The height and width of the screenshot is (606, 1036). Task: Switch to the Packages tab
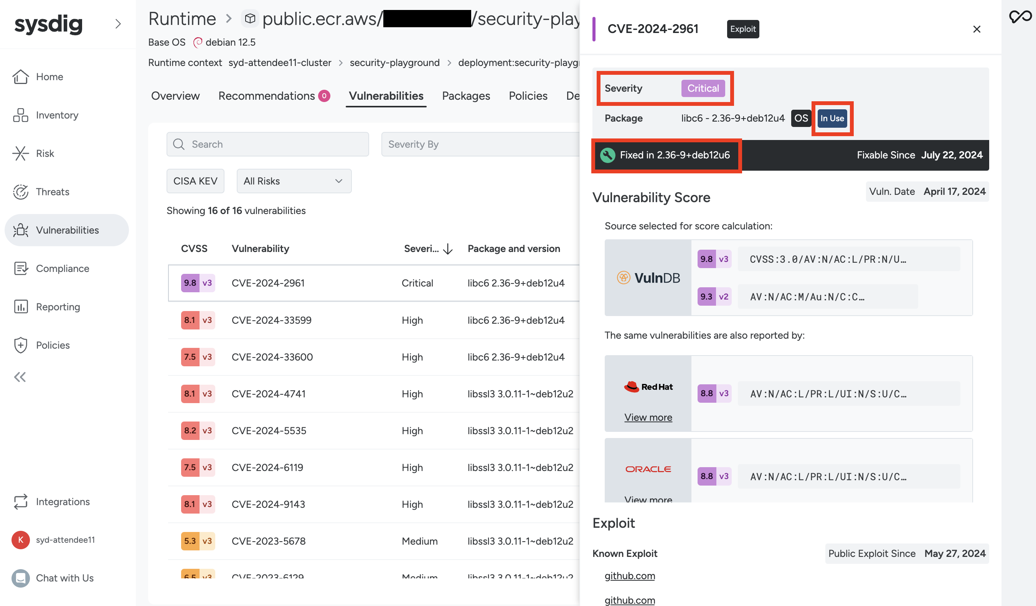pos(466,96)
